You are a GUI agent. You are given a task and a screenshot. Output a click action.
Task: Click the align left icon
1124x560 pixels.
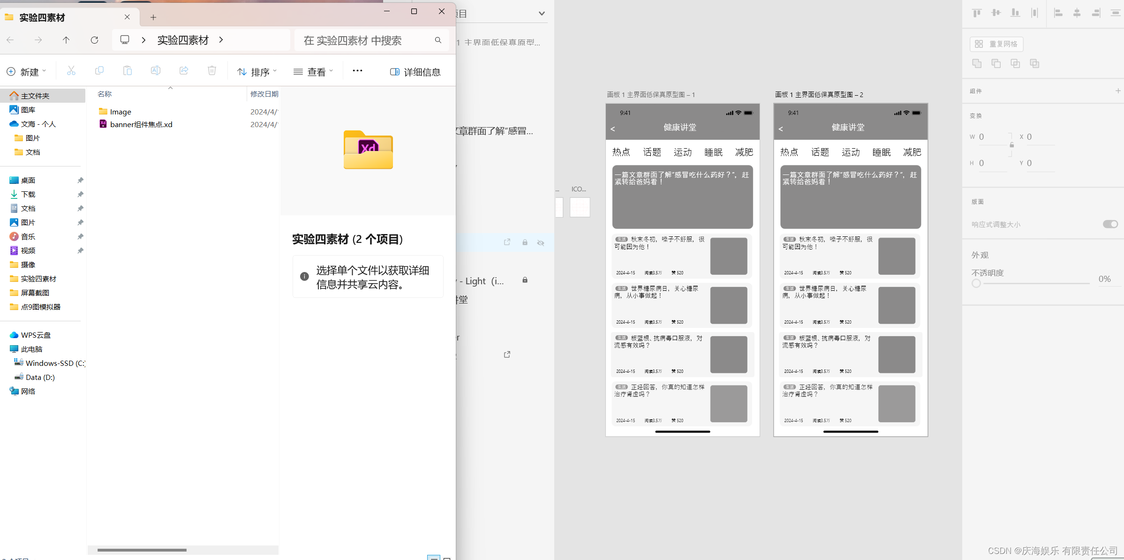coord(1058,13)
